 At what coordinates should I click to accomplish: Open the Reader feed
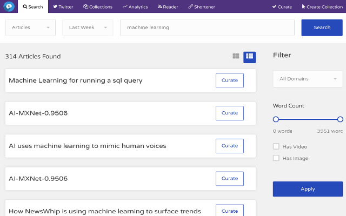tap(168, 7)
